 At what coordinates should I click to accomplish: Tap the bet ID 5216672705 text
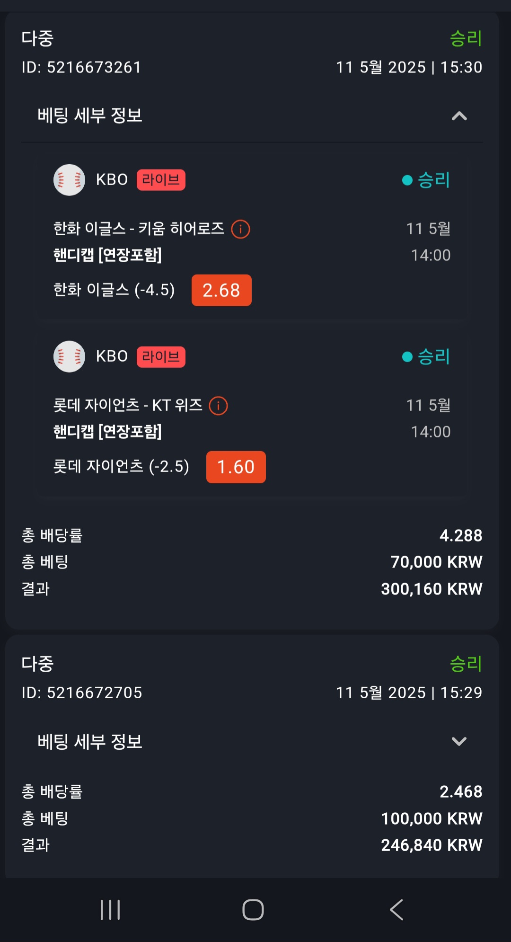[x=81, y=693]
